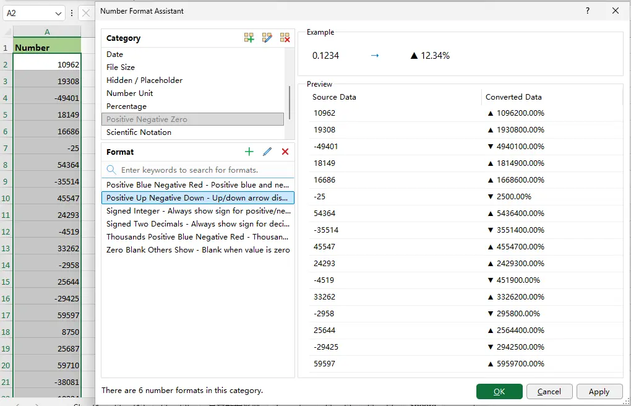Open the Name Box dropdown arrow
631x406 pixels.
pos(58,13)
